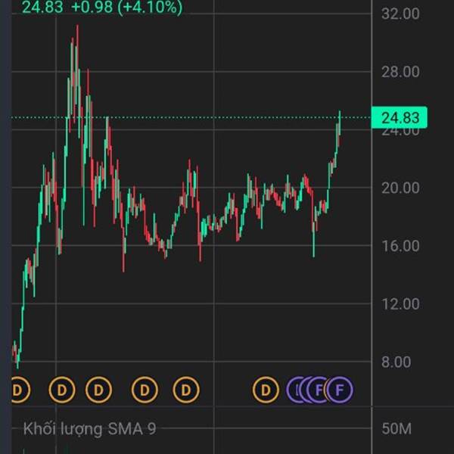The width and height of the screenshot is (454, 454).
Task: Click the 20.00 price axis label
Action: [x=400, y=188]
